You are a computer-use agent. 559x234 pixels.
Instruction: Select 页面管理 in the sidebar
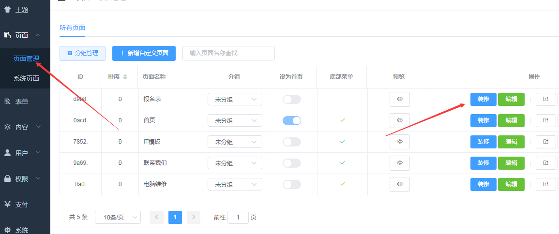pos(26,59)
